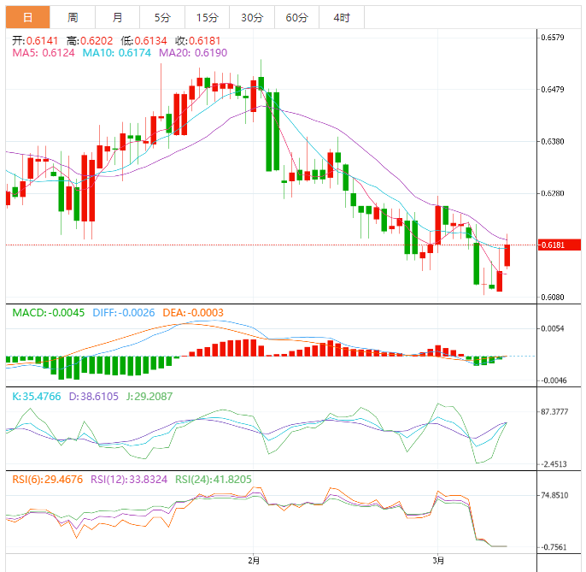This screenshot has width=586, height=572.
Task: Choose the 60分 timeframe tab
Action: (x=296, y=17)
